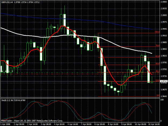Click the 1.9765 price axis label
The image size is (168, 126).
click(x=164, y=69)
